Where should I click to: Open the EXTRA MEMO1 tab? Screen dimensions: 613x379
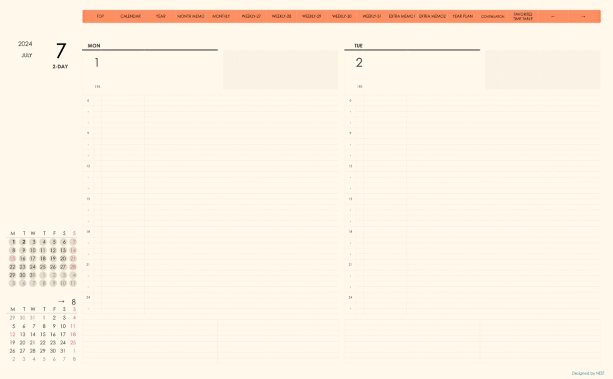[x=402, y=16]
